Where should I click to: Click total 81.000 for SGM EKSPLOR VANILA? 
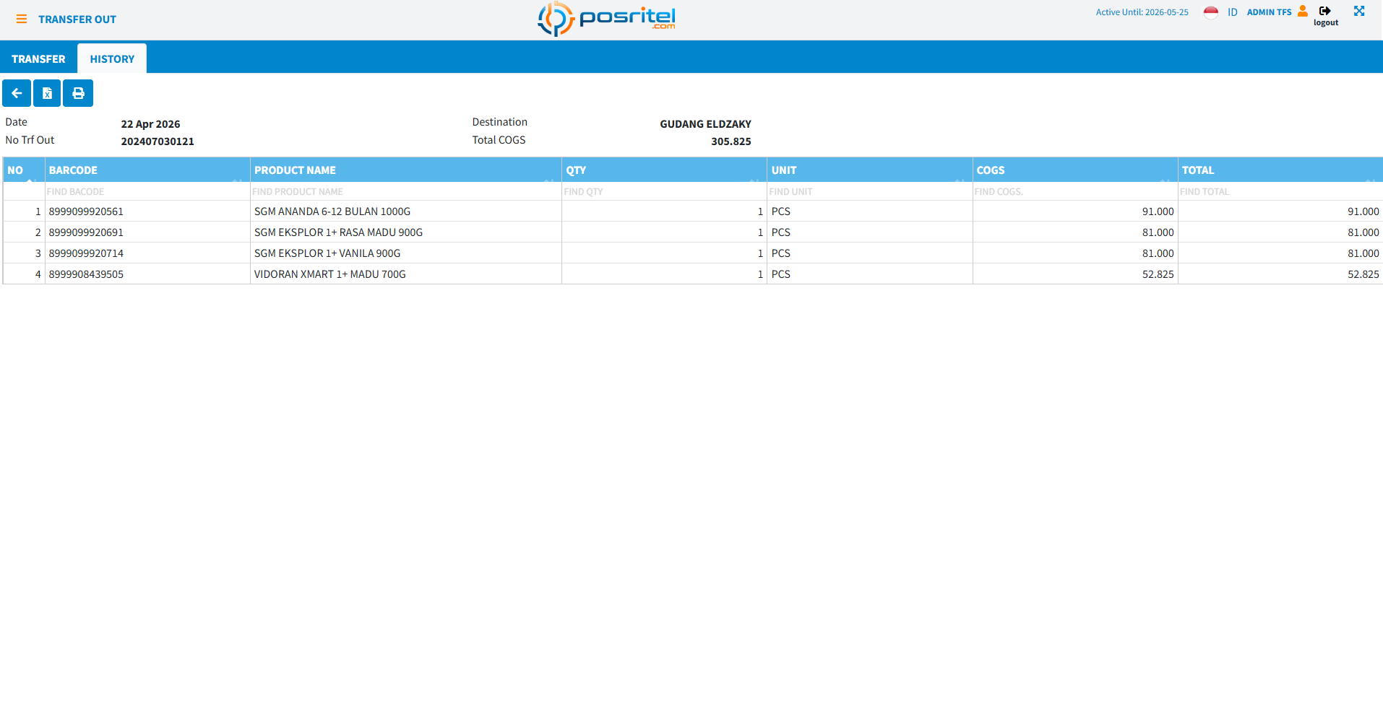coord(1363,253)
